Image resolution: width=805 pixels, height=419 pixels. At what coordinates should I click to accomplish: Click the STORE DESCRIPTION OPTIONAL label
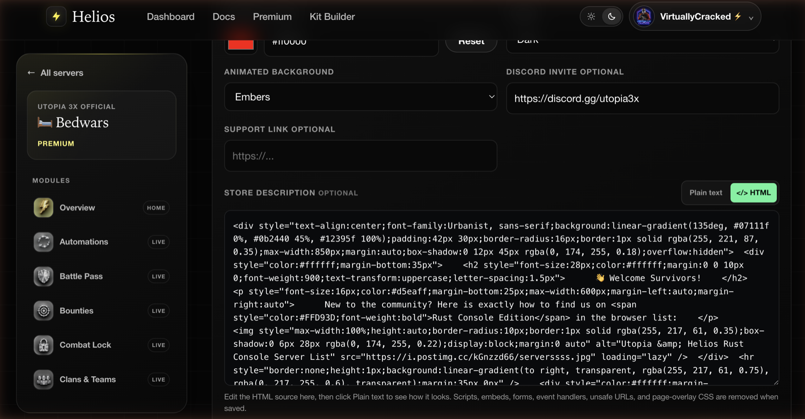click(x=291, y=193)
